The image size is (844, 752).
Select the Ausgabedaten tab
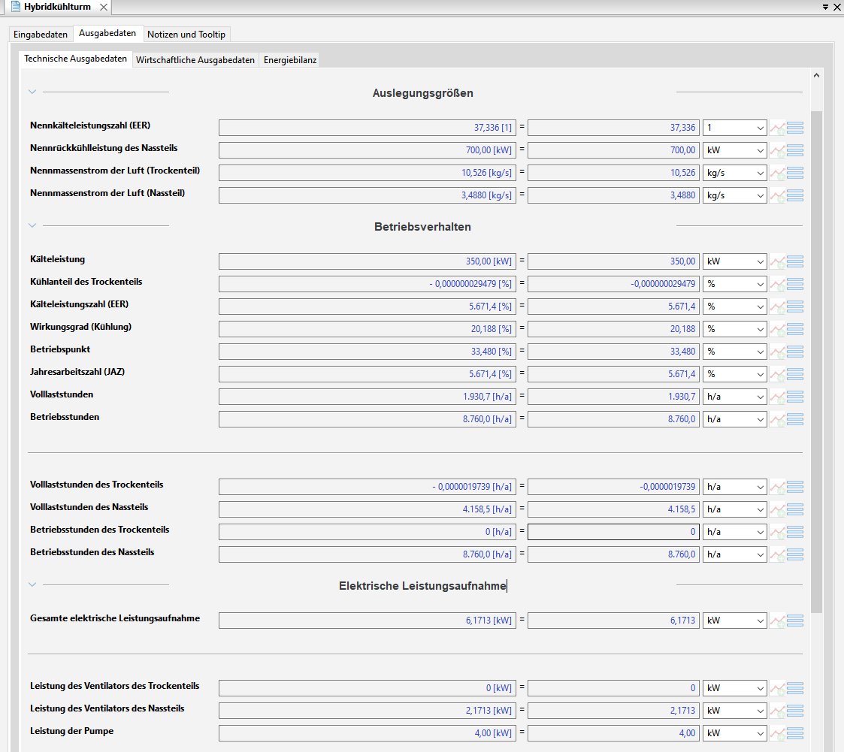pos(107,33)
